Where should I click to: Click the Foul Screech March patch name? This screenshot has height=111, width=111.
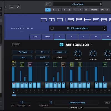click(78, 28)
